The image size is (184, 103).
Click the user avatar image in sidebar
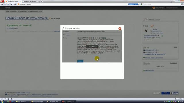(x=146, y=31)
